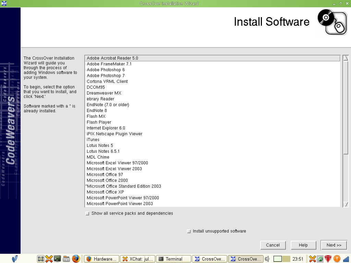The image size is (351, 263).
Task: Click the red gem tray icon
Action: tap(328, 259)
